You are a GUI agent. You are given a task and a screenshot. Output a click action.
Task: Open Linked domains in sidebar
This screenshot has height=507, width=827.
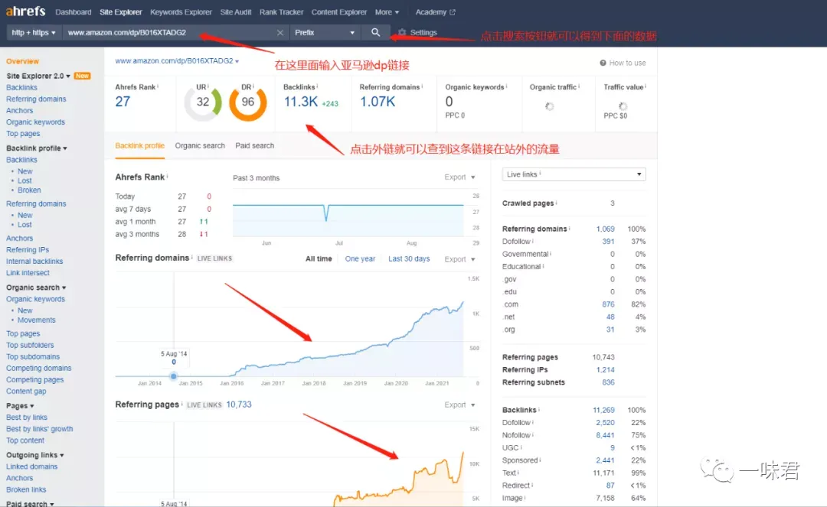[31, 467]
